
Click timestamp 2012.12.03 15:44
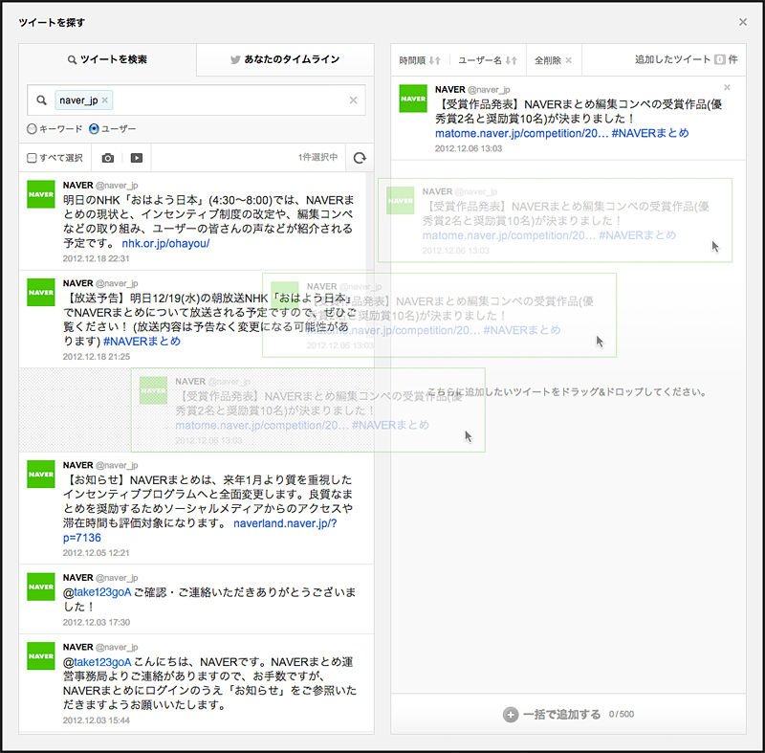97,720
